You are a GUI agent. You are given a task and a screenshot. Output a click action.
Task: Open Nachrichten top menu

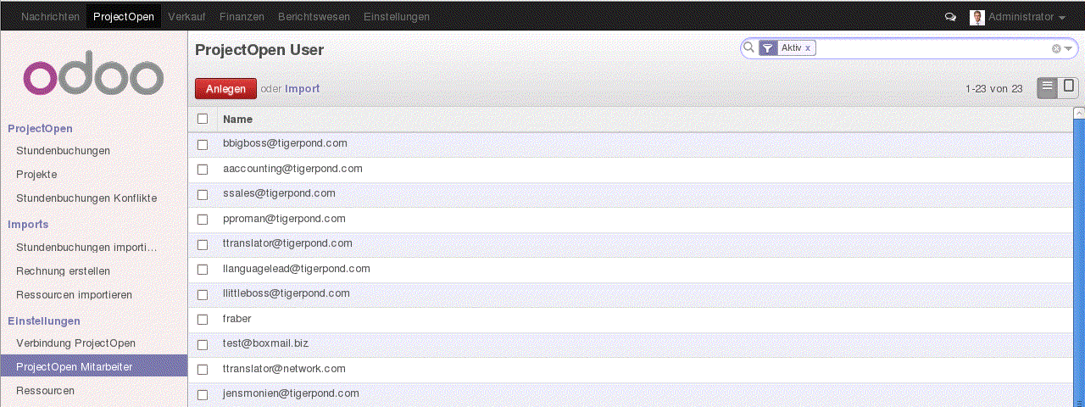pyautogui.click(x=50, y=17)
